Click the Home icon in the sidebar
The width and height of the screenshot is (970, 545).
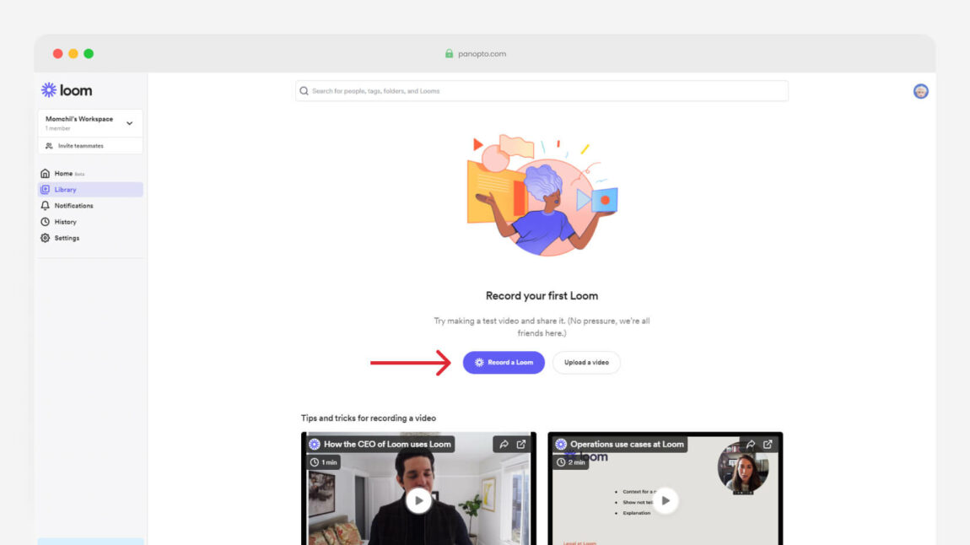(45, 173)
